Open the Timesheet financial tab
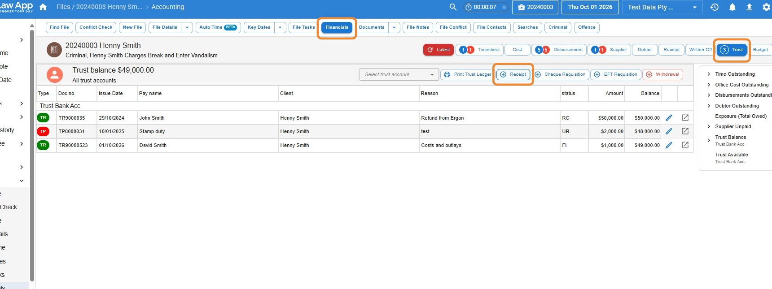772x289 pixels. (479, 50)
